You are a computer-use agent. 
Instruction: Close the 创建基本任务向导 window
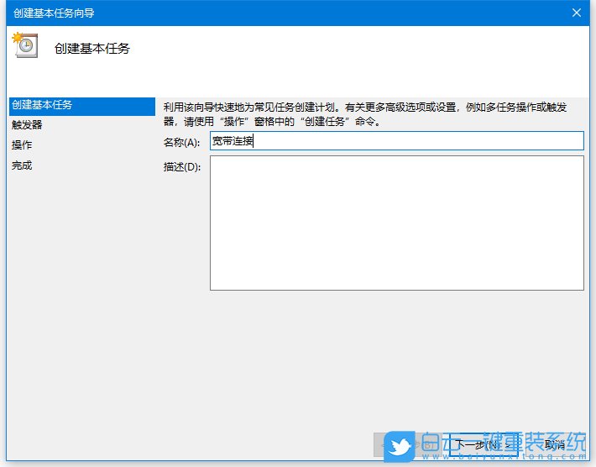click(x=577, y=13)
